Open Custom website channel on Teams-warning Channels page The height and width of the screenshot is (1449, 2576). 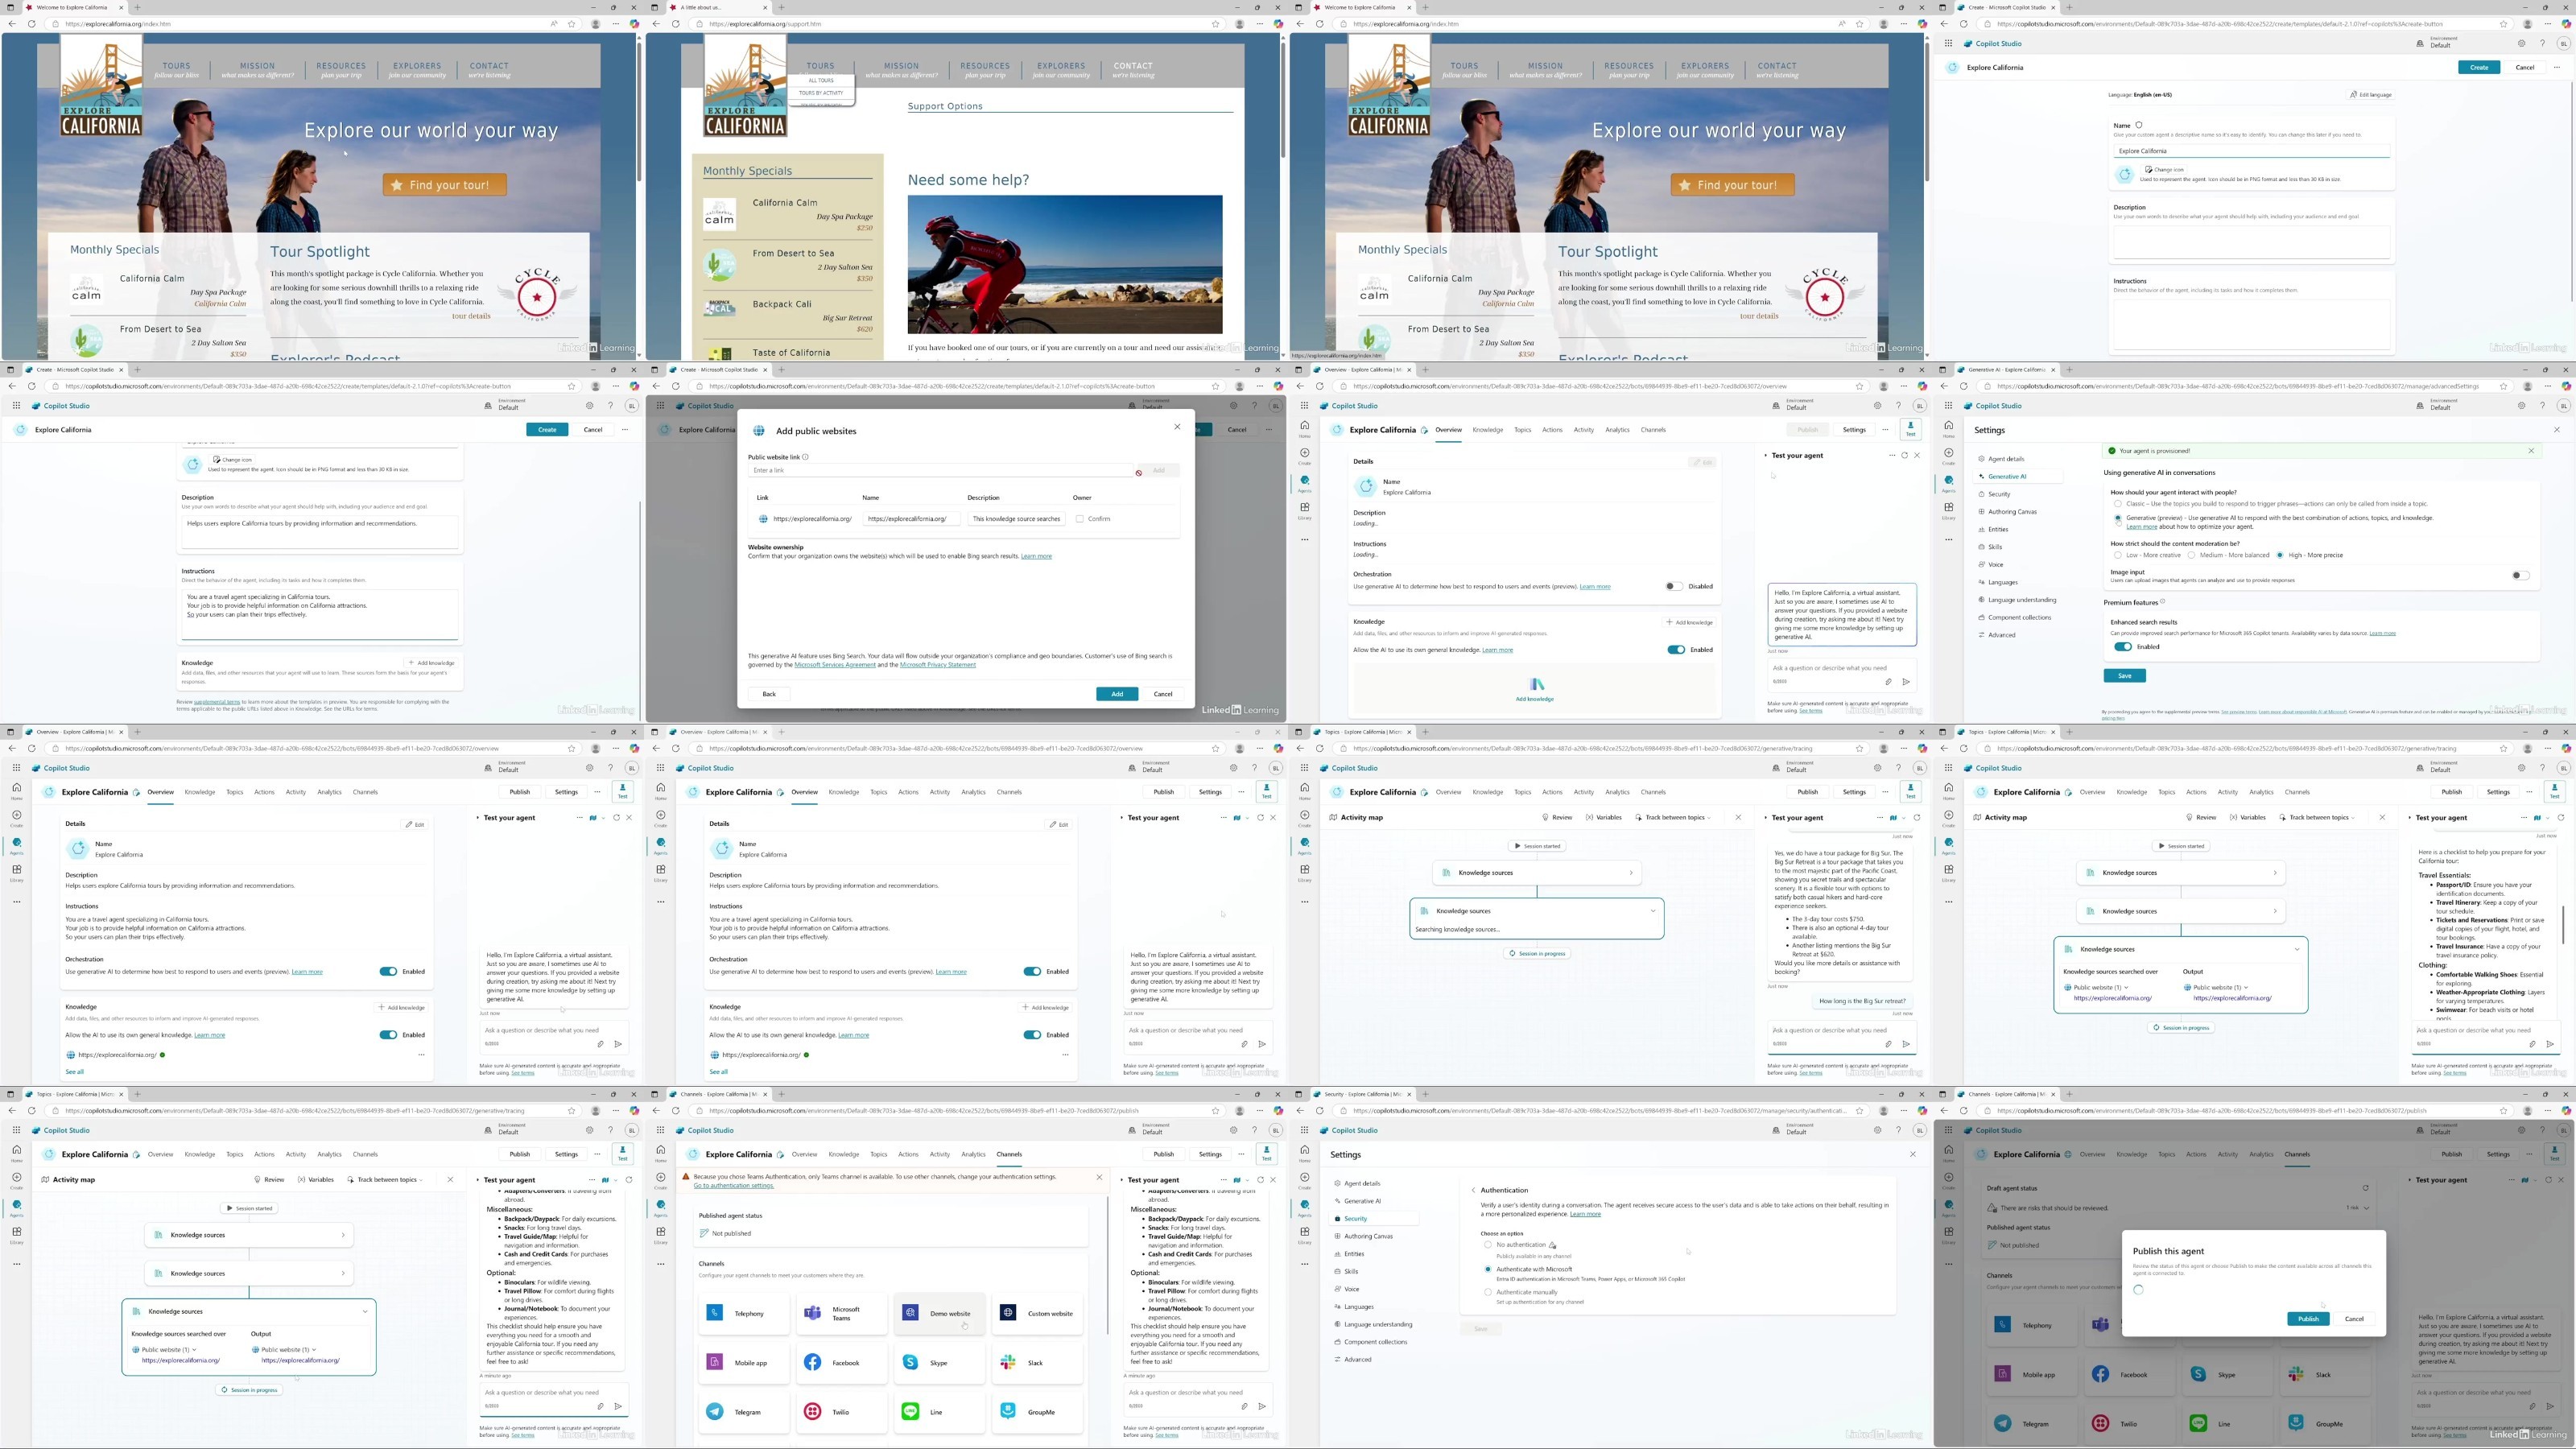[1037, 1313]
